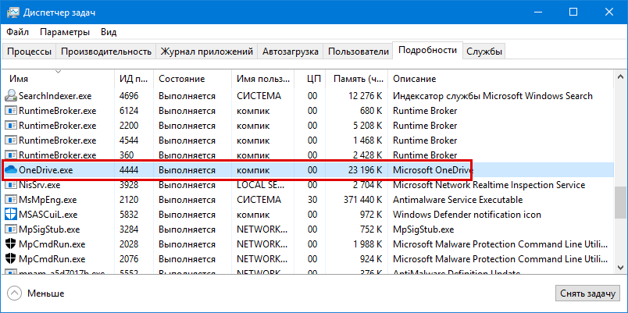Click icon of RuntimeBroker.exe with ID 2200

point(11,126)
